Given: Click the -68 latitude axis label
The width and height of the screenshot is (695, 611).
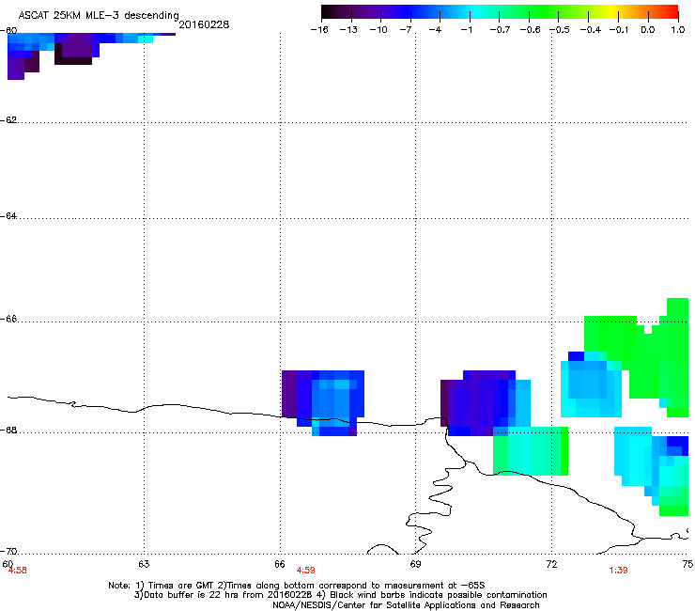Looking at the screenshot, I should [8, 430].
